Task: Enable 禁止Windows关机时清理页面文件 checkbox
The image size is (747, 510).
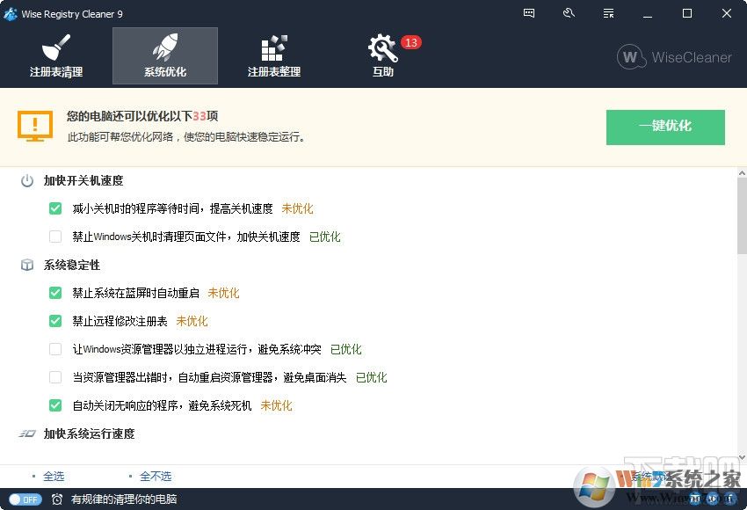Action: point(55,237)
